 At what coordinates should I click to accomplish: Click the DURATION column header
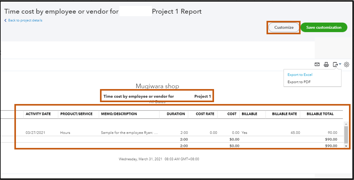pos(176,114)
